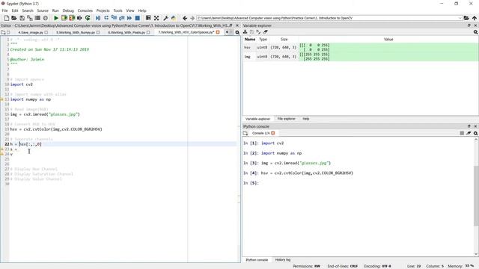The width and height of the screenshot is (479, 269).
Task: Re-run the last script
Action: tap(88, 18)
